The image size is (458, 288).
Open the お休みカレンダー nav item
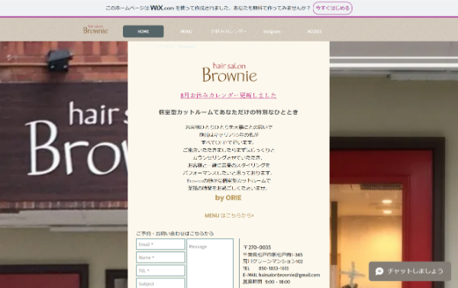coord(229,31)
